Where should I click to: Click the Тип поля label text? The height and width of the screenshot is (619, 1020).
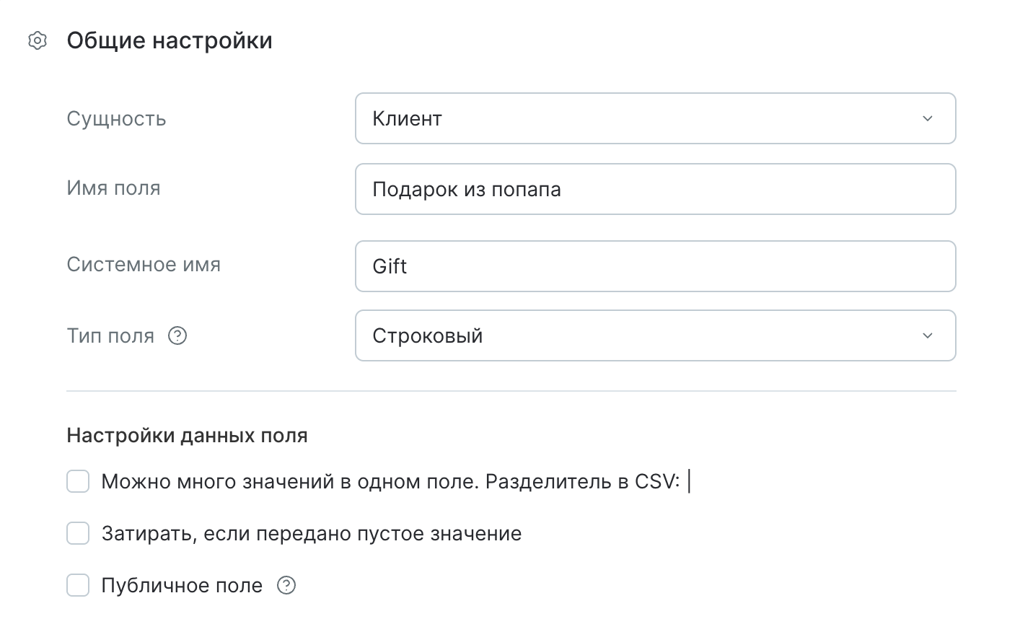coord(110,335)
